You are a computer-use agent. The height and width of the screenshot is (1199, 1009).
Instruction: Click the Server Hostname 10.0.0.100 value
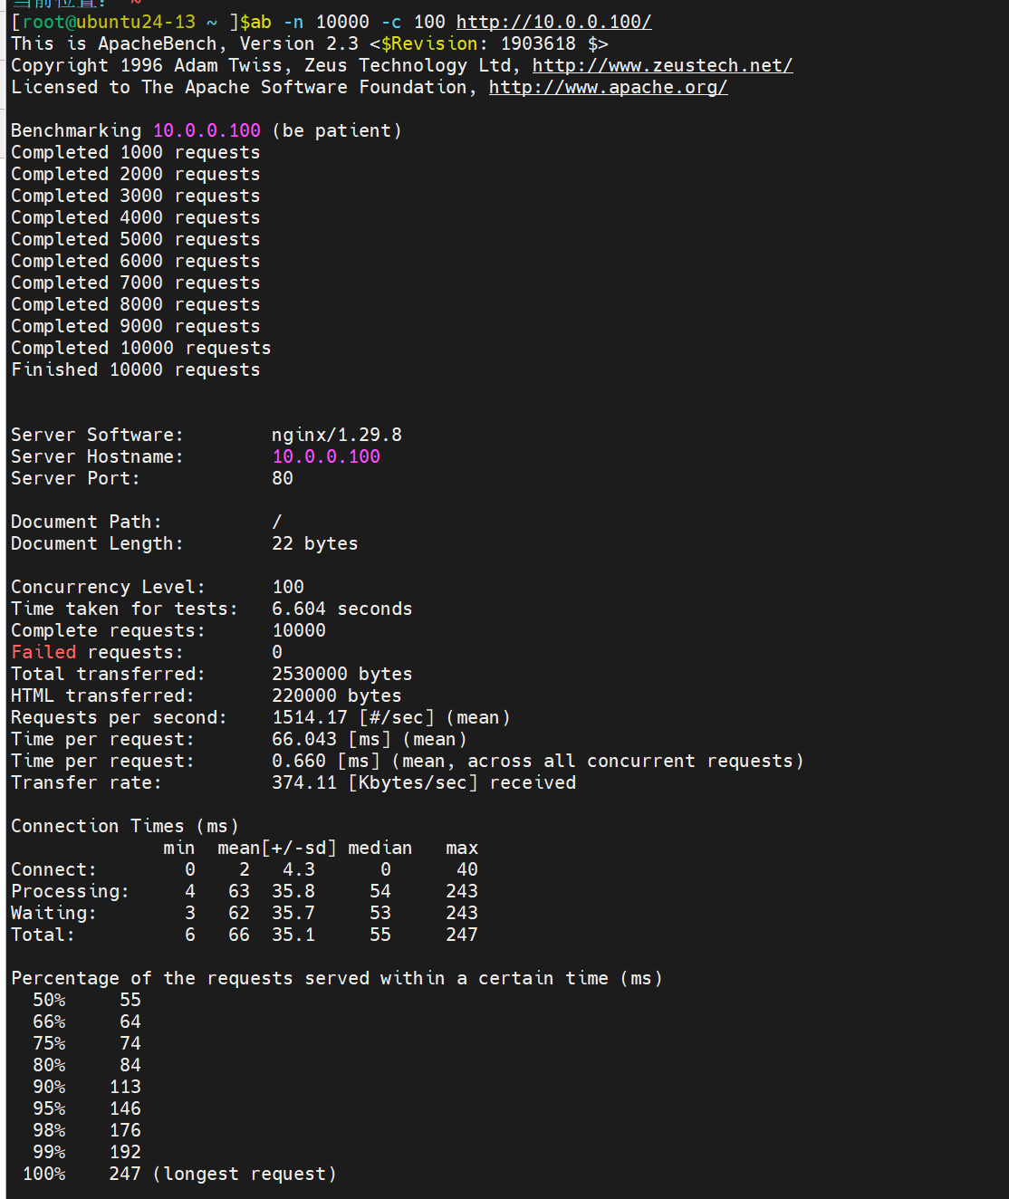[326, 456]
